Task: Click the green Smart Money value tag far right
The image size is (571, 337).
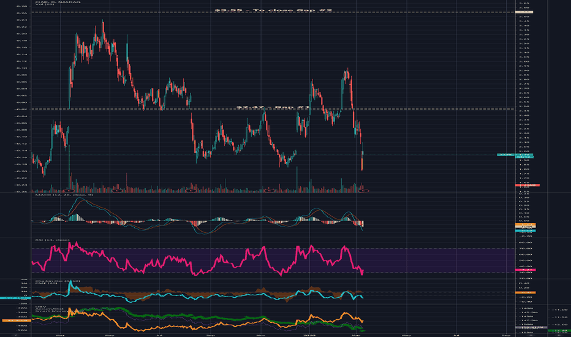Action: (559, 330)
